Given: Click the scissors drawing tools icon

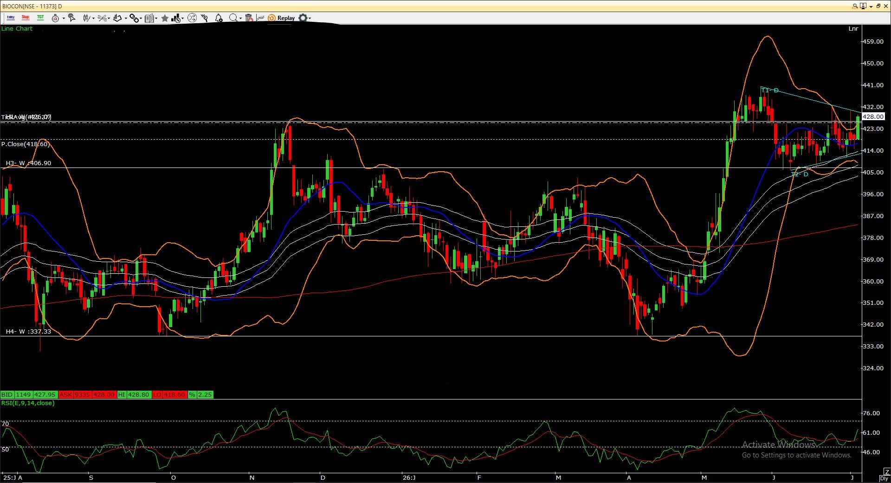Looking at the screenshot, I should tap(102, 18).
